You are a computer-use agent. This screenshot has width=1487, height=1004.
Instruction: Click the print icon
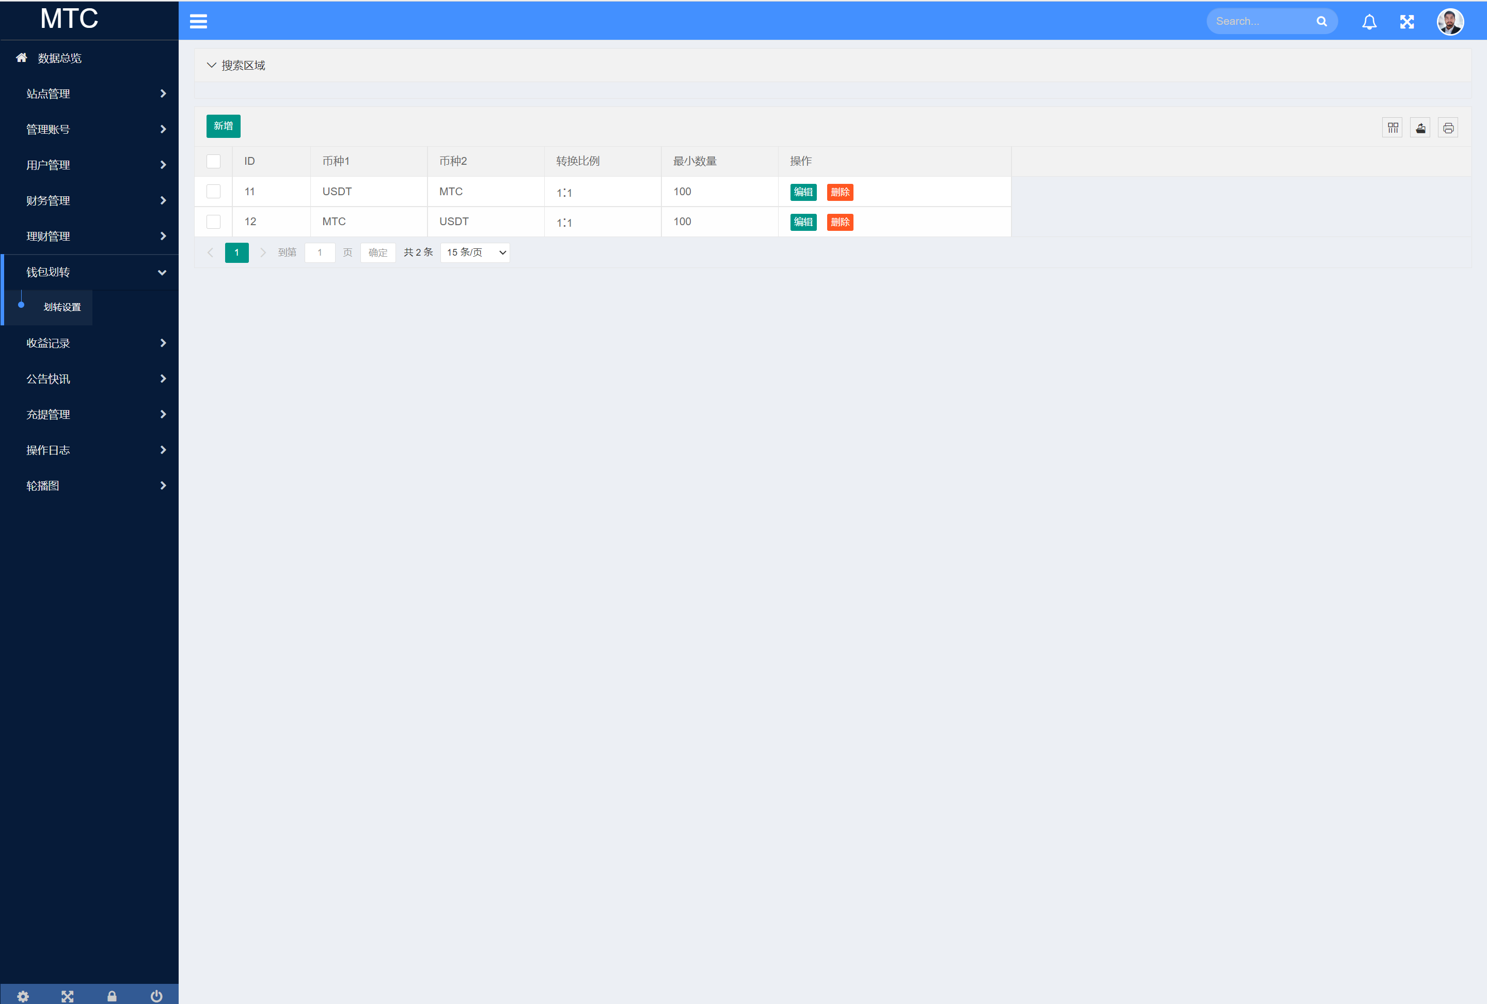click(1449, 127)
